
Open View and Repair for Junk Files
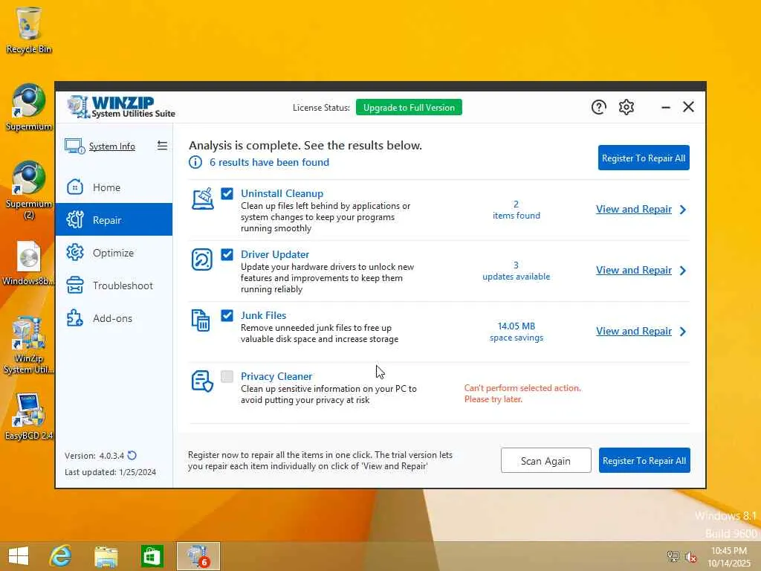pyautogui.click(x=633, y=331)
